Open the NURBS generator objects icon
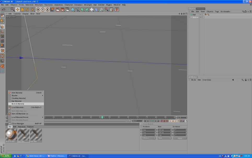Screen dimensions: 252x158 coord(82,10)
